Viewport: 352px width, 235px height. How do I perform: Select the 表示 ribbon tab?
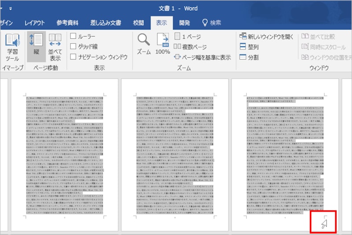click(161, 23)
